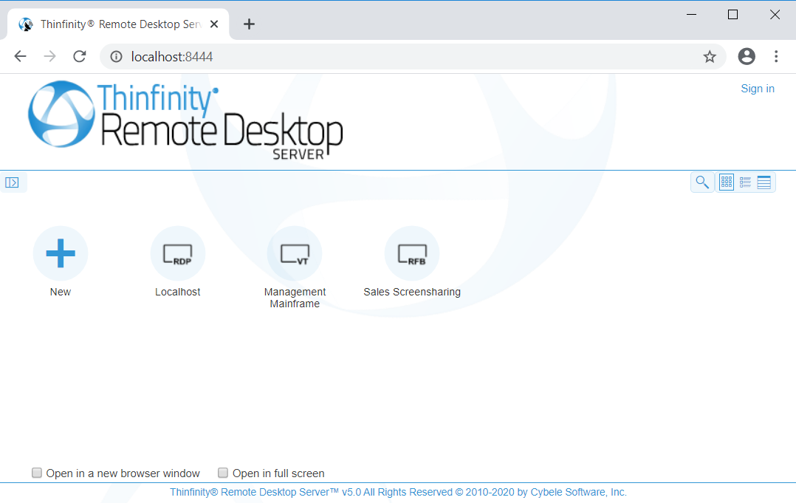This screenshot has width=796, height=503.
Task: Enable Open in a new browser window
Action: pos(37,473)
